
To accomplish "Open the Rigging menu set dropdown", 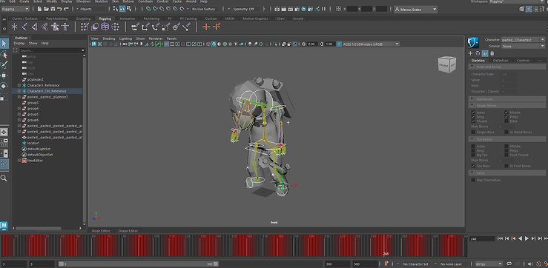I will 16,9.
